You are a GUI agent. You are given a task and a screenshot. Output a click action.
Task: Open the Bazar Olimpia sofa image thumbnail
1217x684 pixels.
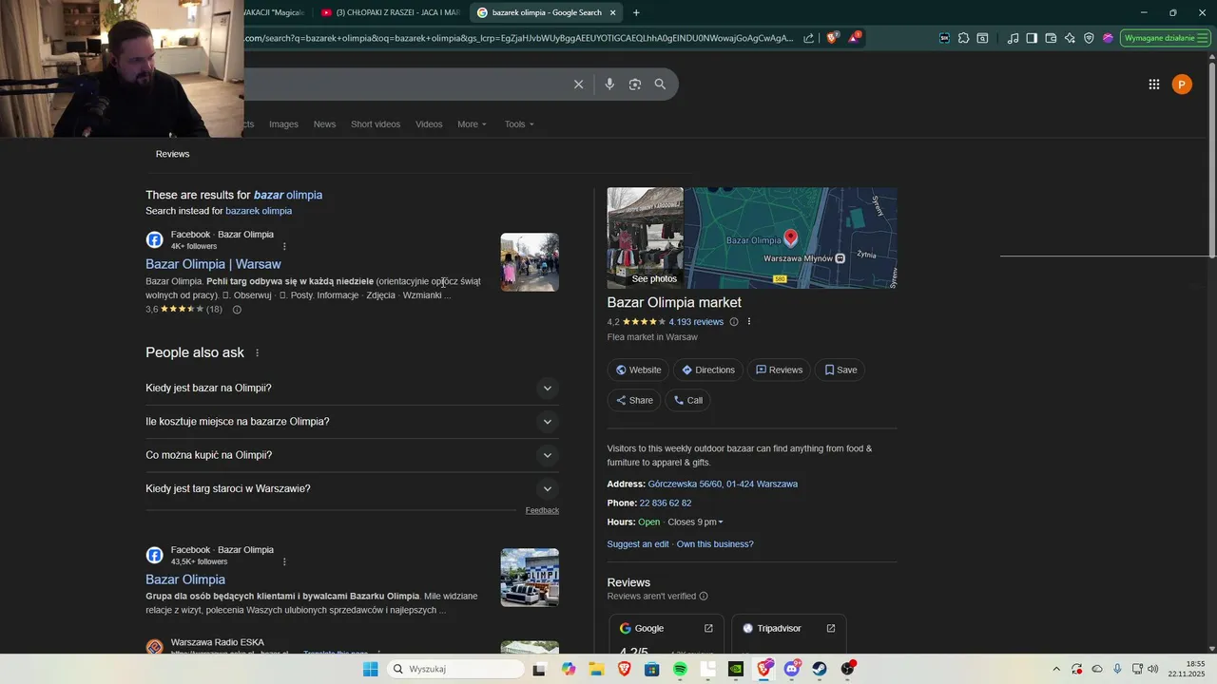(530, 578)
